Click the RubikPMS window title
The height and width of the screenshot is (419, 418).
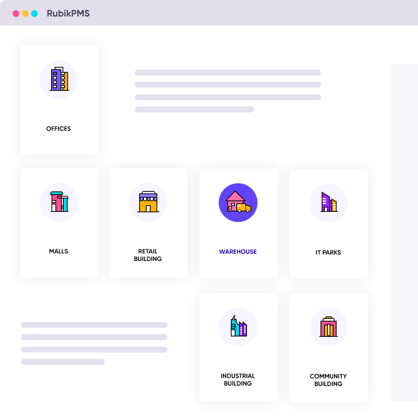pyautogui.click(x=68, y=13)
